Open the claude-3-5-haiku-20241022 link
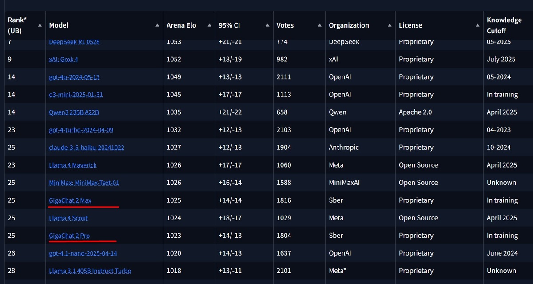This screenshot has width=533, height=284. tap(87, 147)
